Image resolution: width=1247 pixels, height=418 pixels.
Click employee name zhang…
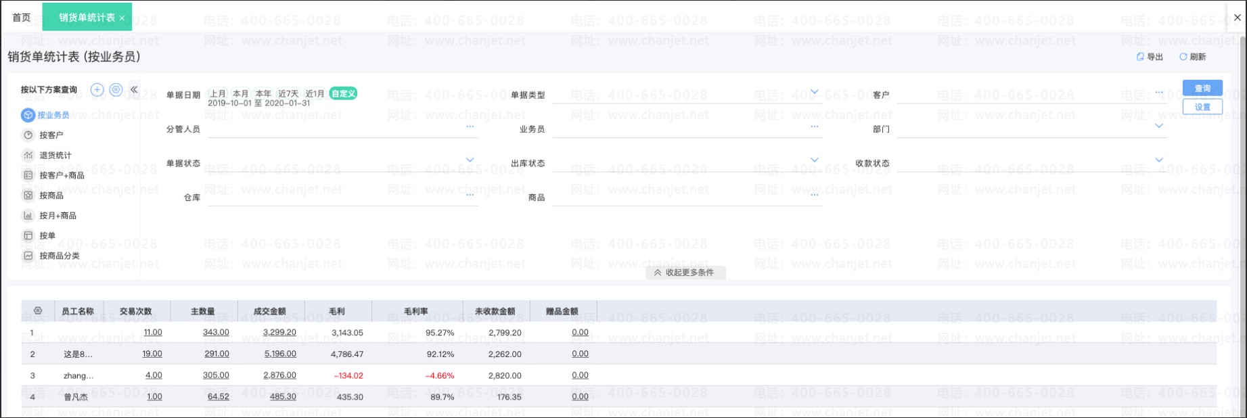tap(78, 375)
